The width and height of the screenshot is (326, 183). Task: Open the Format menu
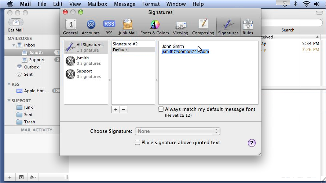click(151, 4)
